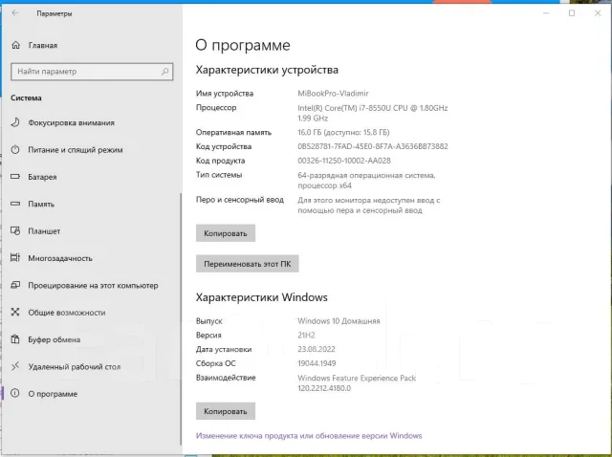Click the back arrow icon in Параметры
612x457 pixels.
click(15, 13)
